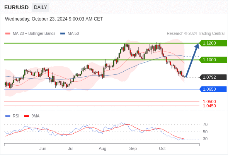Click the Jun month axis label
Viewport: 228px width, 155px height.
pos(43,148)
